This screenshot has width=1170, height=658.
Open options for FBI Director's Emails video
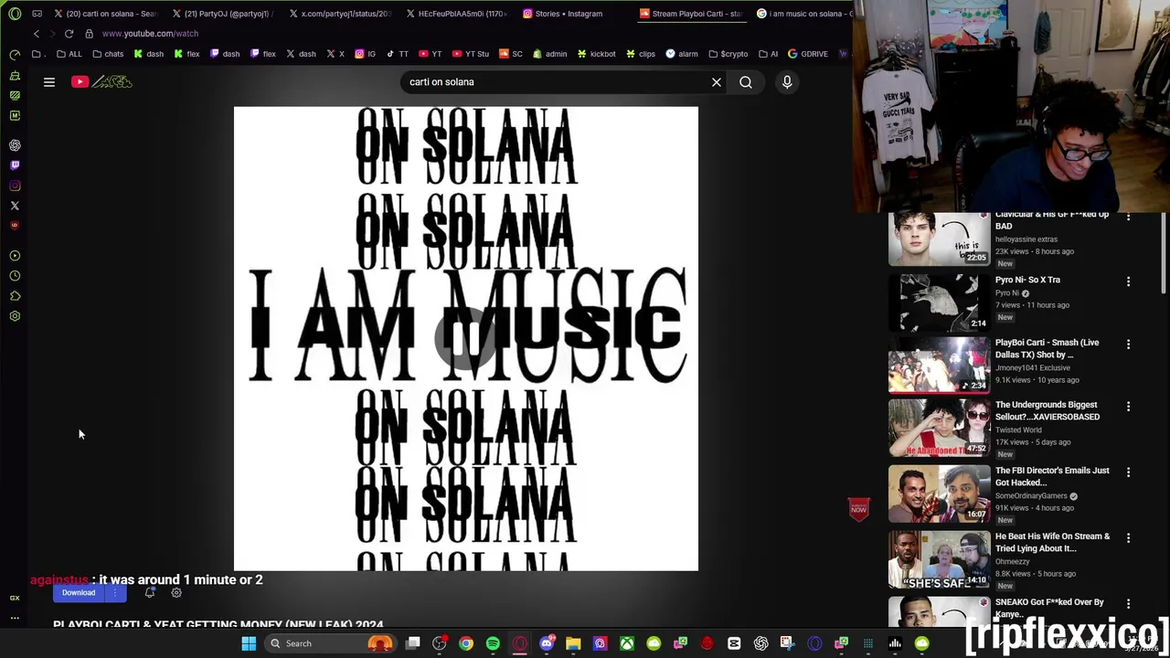[x=1128, y=472]
